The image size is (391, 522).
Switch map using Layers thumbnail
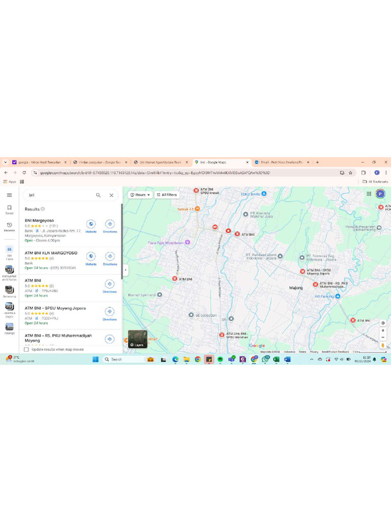point(137,339)
